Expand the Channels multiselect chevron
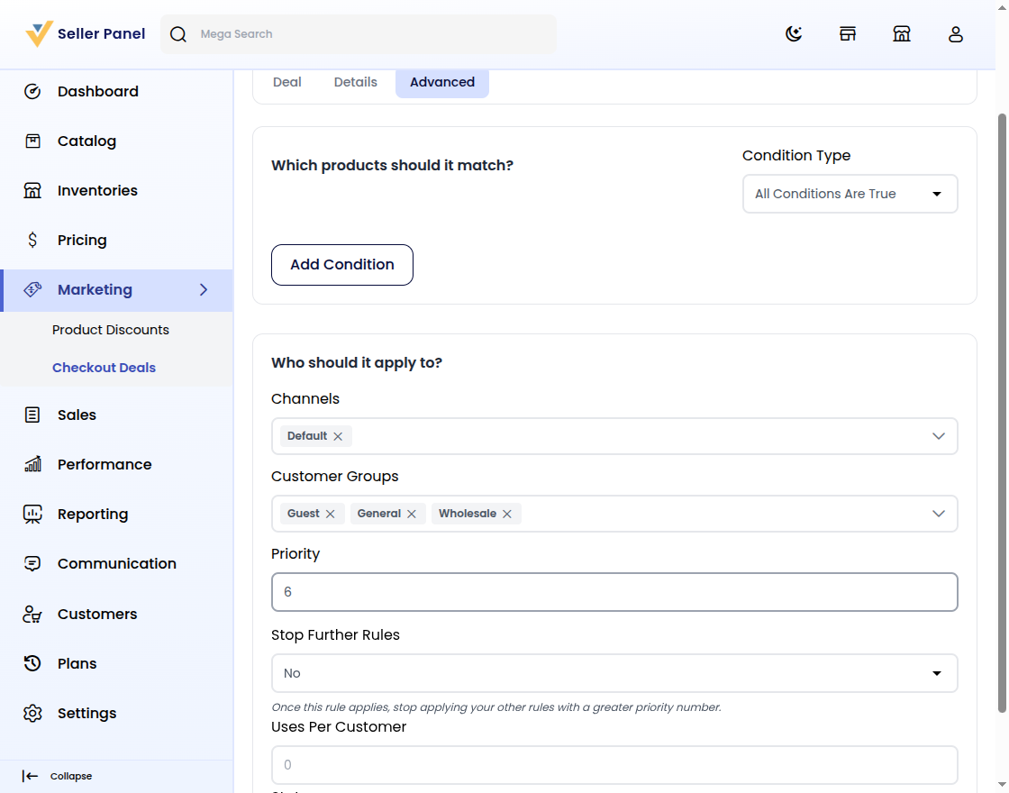This screenshot has height=793, width=1009. (x=938, y=436)
